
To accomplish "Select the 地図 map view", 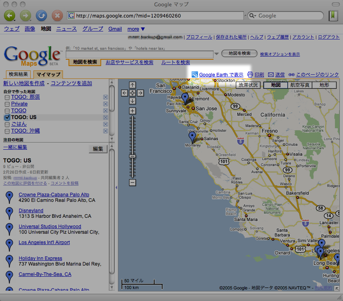I will coord(276,85).
